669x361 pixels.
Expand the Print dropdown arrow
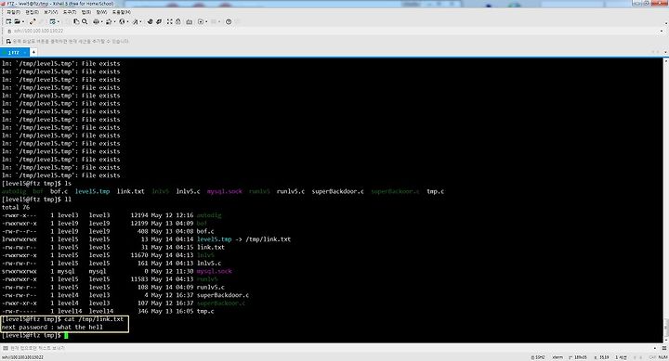pos(102,21)
